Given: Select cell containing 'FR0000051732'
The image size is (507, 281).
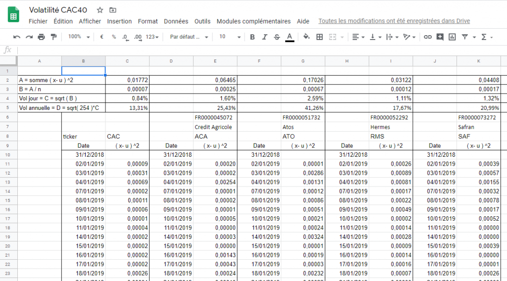Looking at the screenshot, I should tap(303, 118).
